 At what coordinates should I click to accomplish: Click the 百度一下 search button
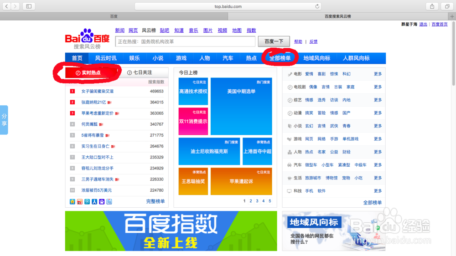pyautogui.click(x=274, y=41)
